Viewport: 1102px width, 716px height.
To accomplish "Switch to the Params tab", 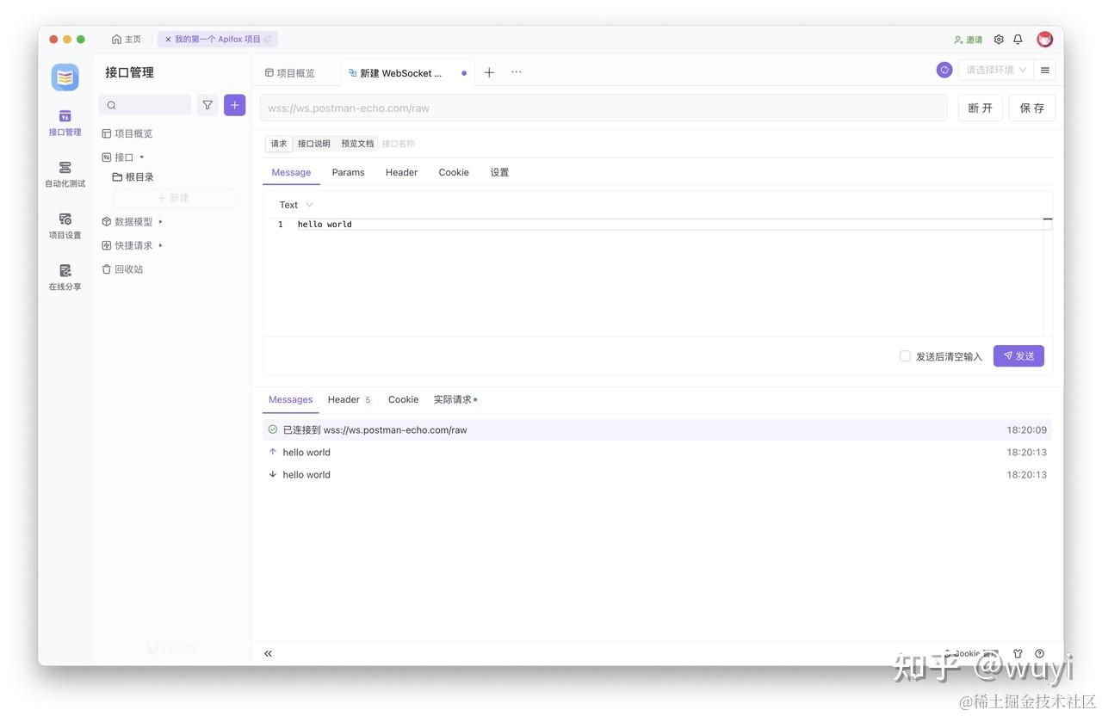I will 349,172.
